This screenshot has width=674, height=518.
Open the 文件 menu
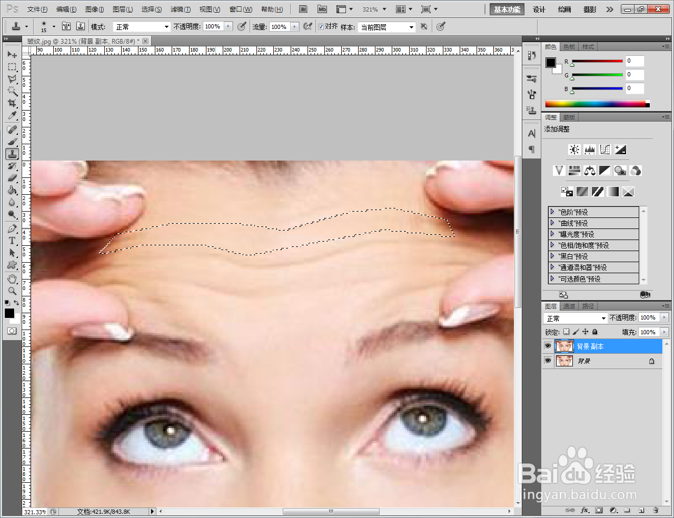pyautogui.click(x=37, y=9)
